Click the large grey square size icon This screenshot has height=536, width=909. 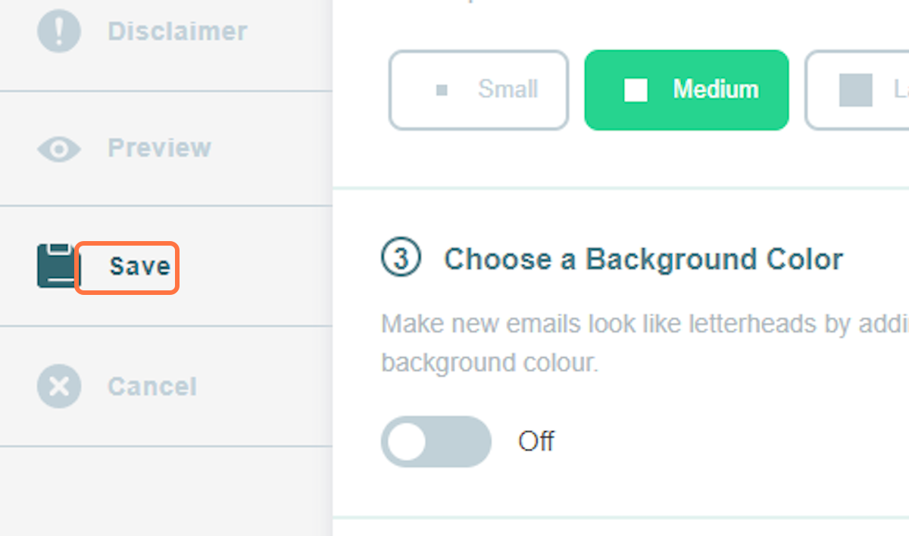point(856,90)
